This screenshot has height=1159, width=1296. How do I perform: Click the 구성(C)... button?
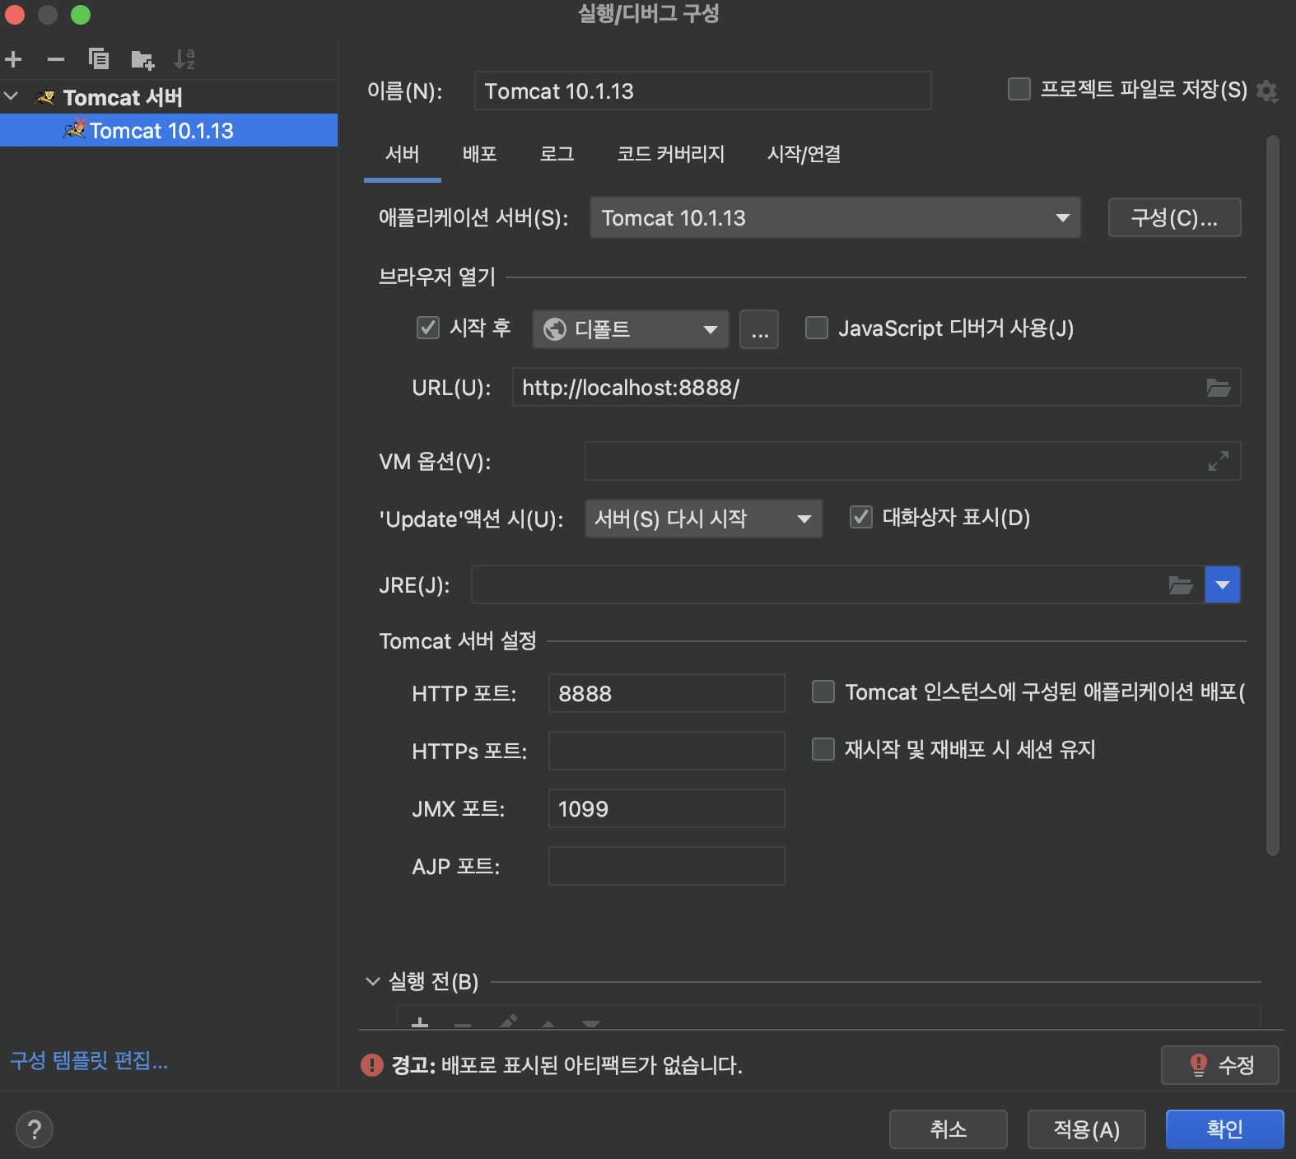point(1175,217)
